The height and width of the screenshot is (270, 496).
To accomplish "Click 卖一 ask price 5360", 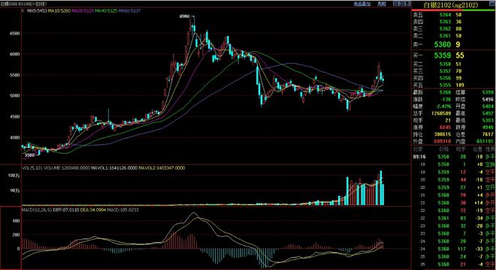I will pyautogui.click(x=442, y=44).
